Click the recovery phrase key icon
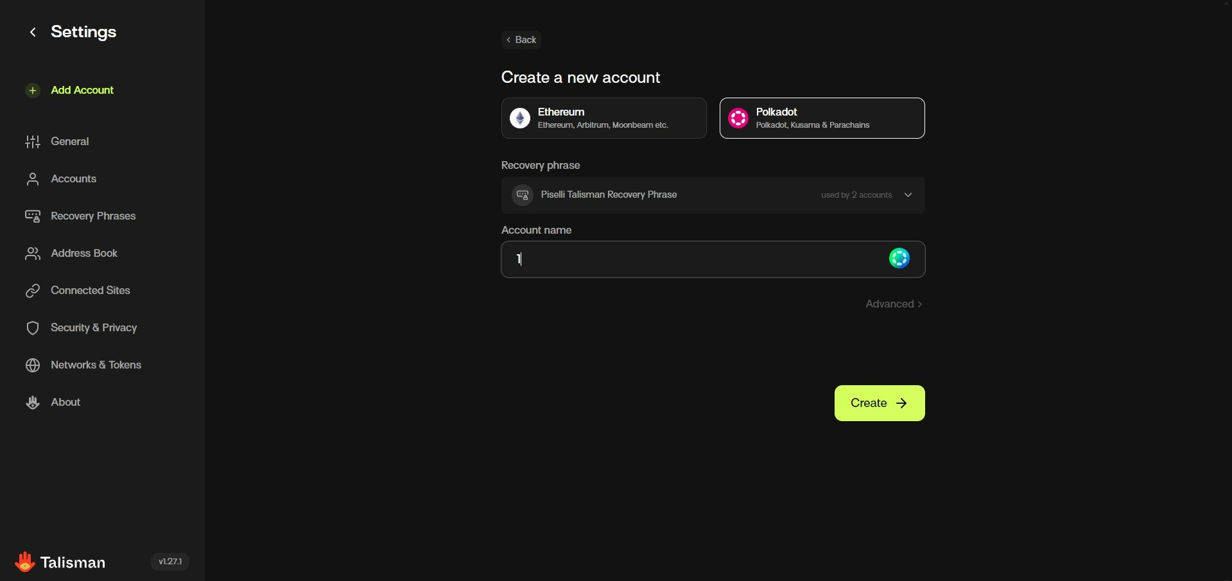Viewport: 1232px width, 581px height. [x=523, y=195]
